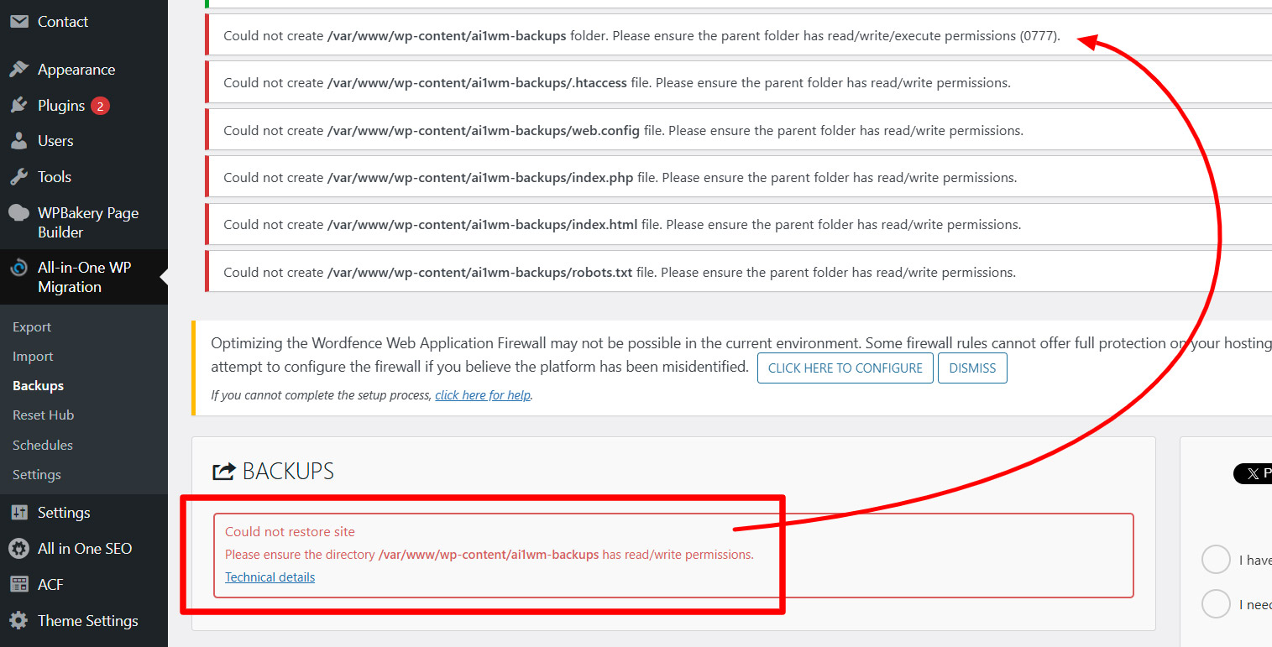Click the Plugins plug icon
The height and width of the screenshot is (647, 1272).
pos(18,106)
